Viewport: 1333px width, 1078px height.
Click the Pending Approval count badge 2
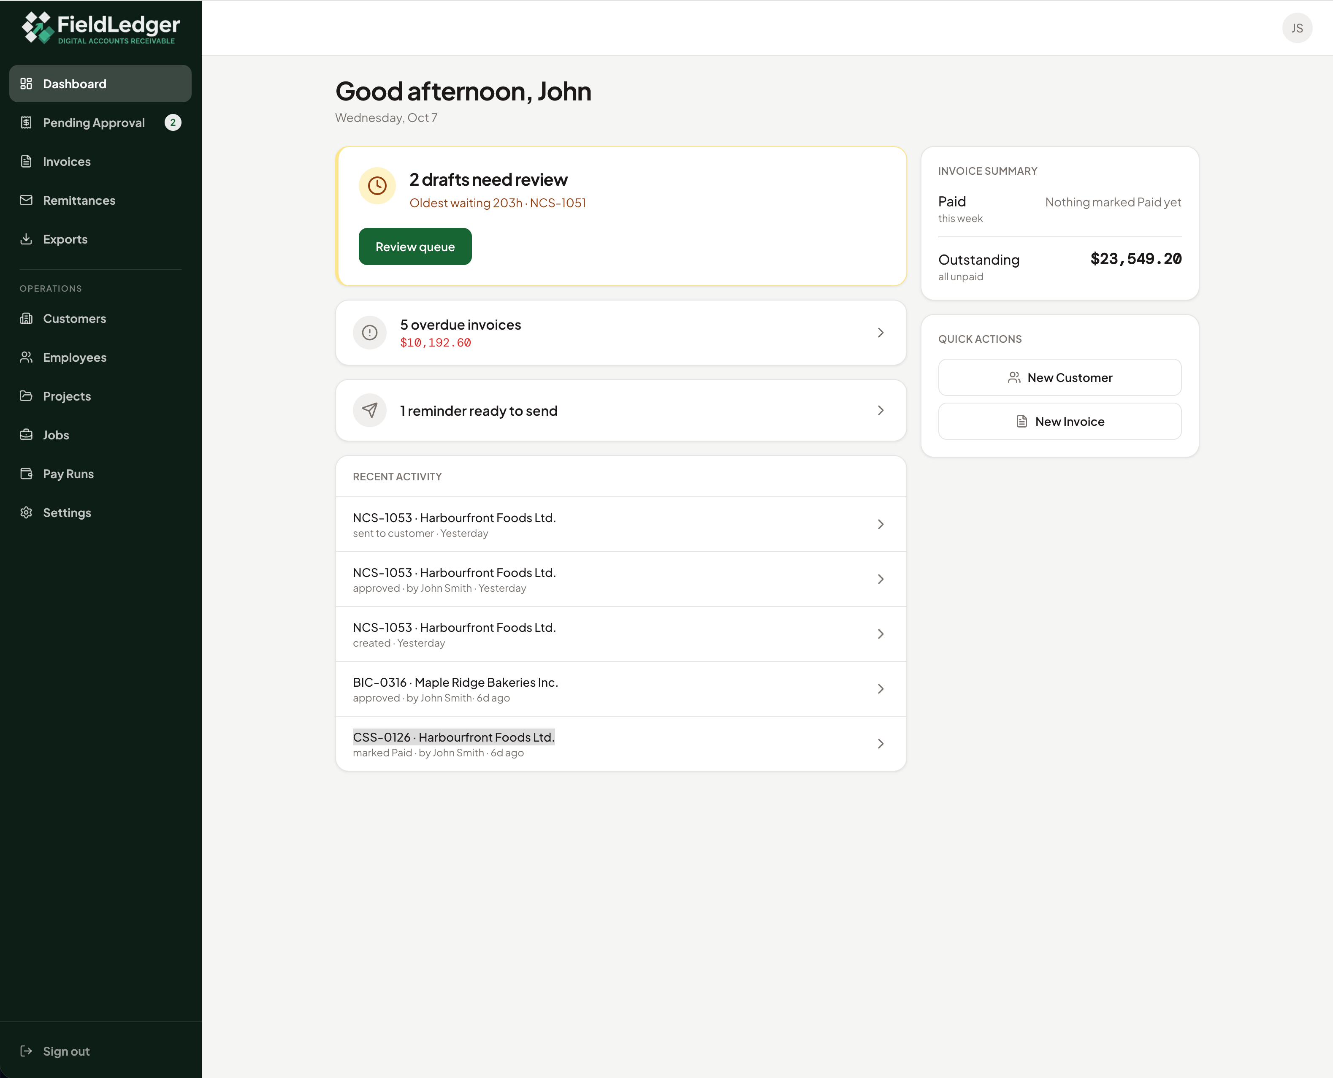173,122
